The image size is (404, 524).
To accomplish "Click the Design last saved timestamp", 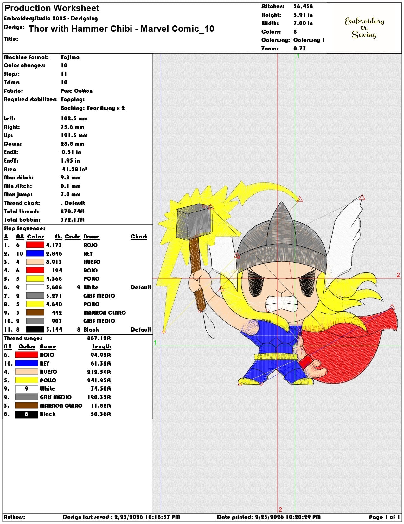I will tap(121, 517).
